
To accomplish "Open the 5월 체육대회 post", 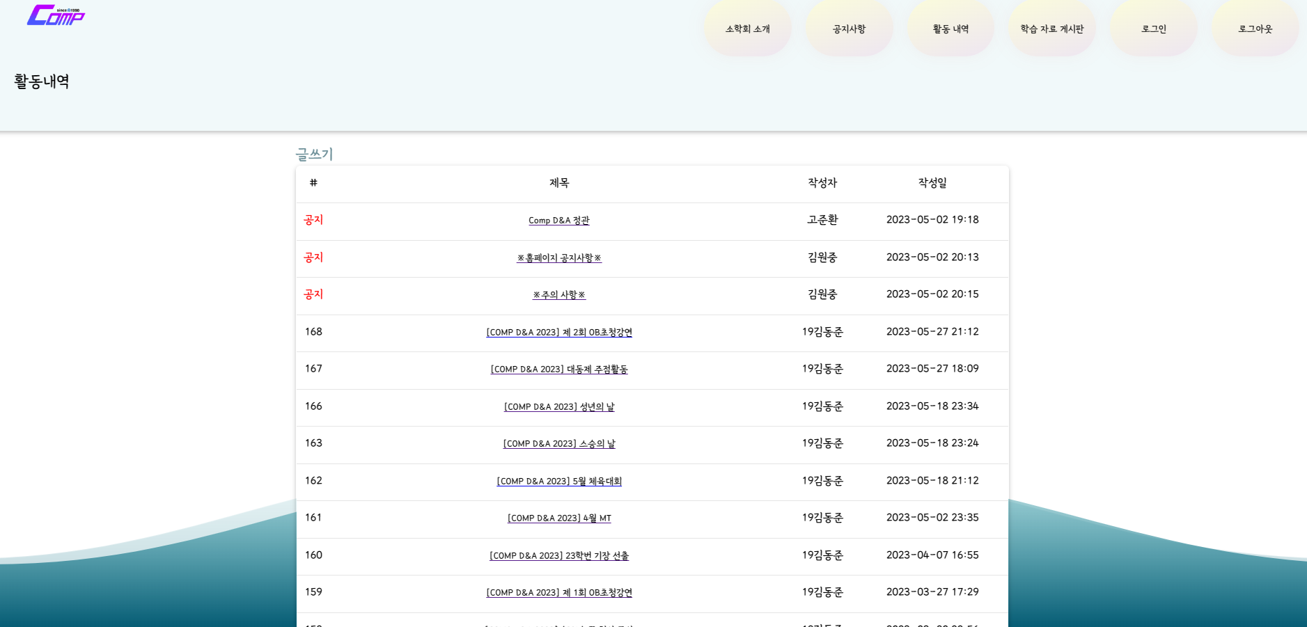I will tap(558, 482).
